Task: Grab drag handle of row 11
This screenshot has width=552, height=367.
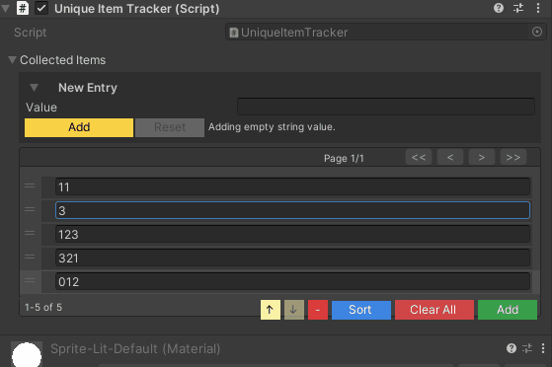Action: pyautogui.click(x=30, y=185)
